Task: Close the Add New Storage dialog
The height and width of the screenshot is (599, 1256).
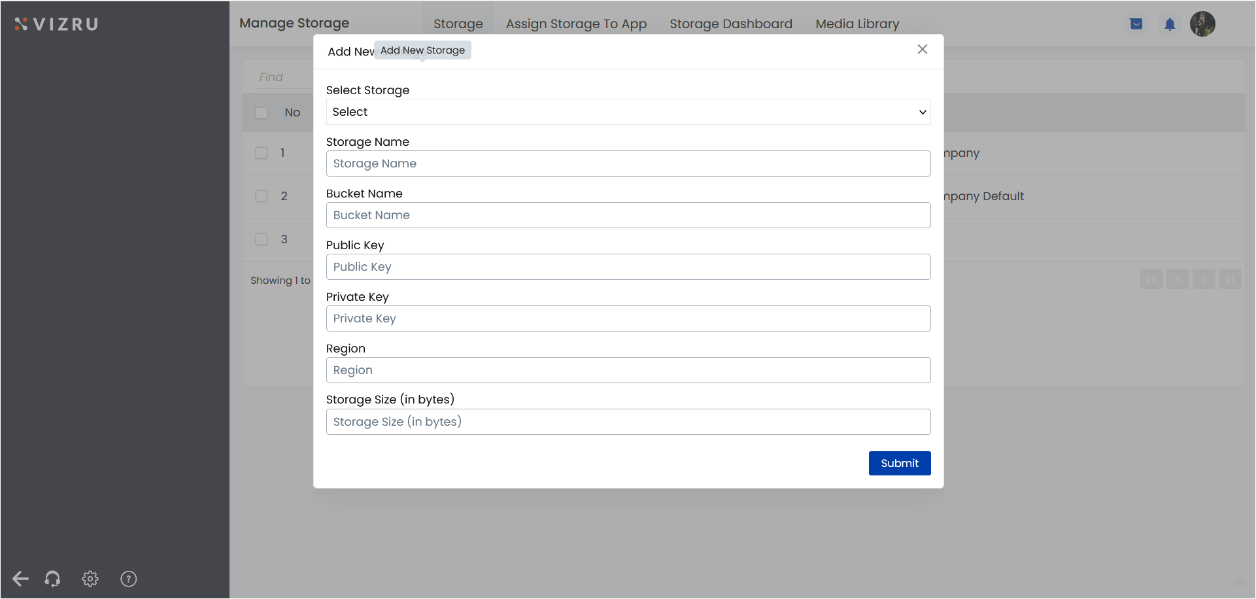Action: 922,50
